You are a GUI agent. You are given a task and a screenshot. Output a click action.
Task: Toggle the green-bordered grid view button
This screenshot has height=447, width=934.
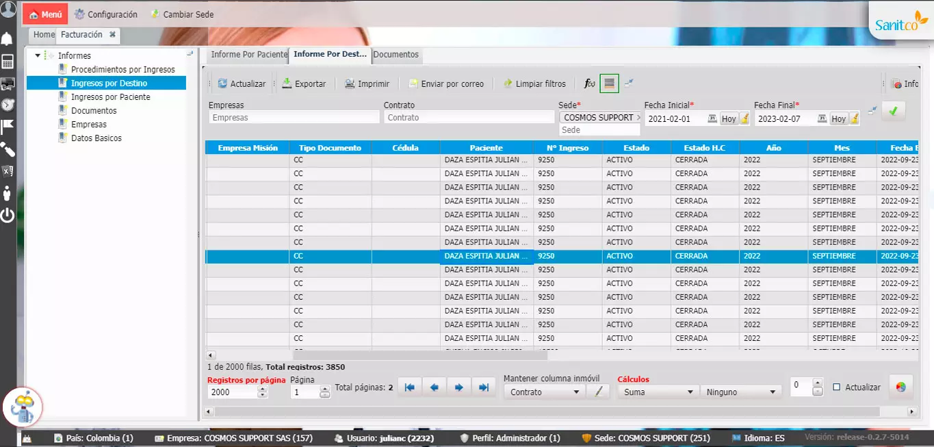point(609,84)
